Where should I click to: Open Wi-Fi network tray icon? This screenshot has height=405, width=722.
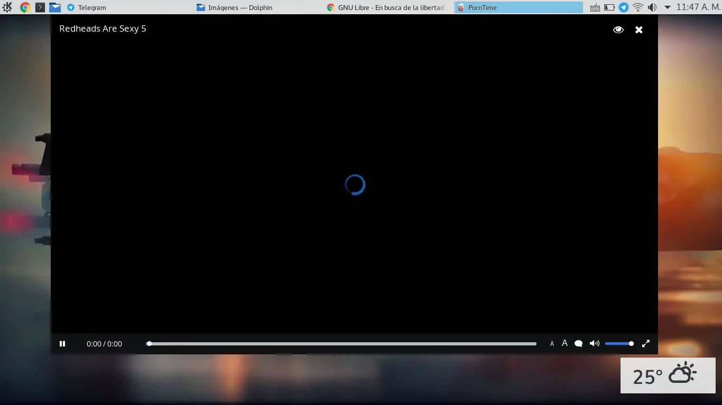[638, 7]
